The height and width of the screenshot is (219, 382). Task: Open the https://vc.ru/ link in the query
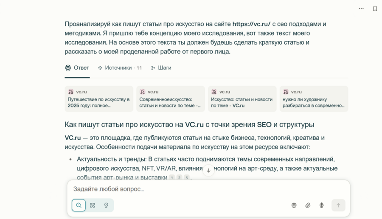click(x=251, y=24)
